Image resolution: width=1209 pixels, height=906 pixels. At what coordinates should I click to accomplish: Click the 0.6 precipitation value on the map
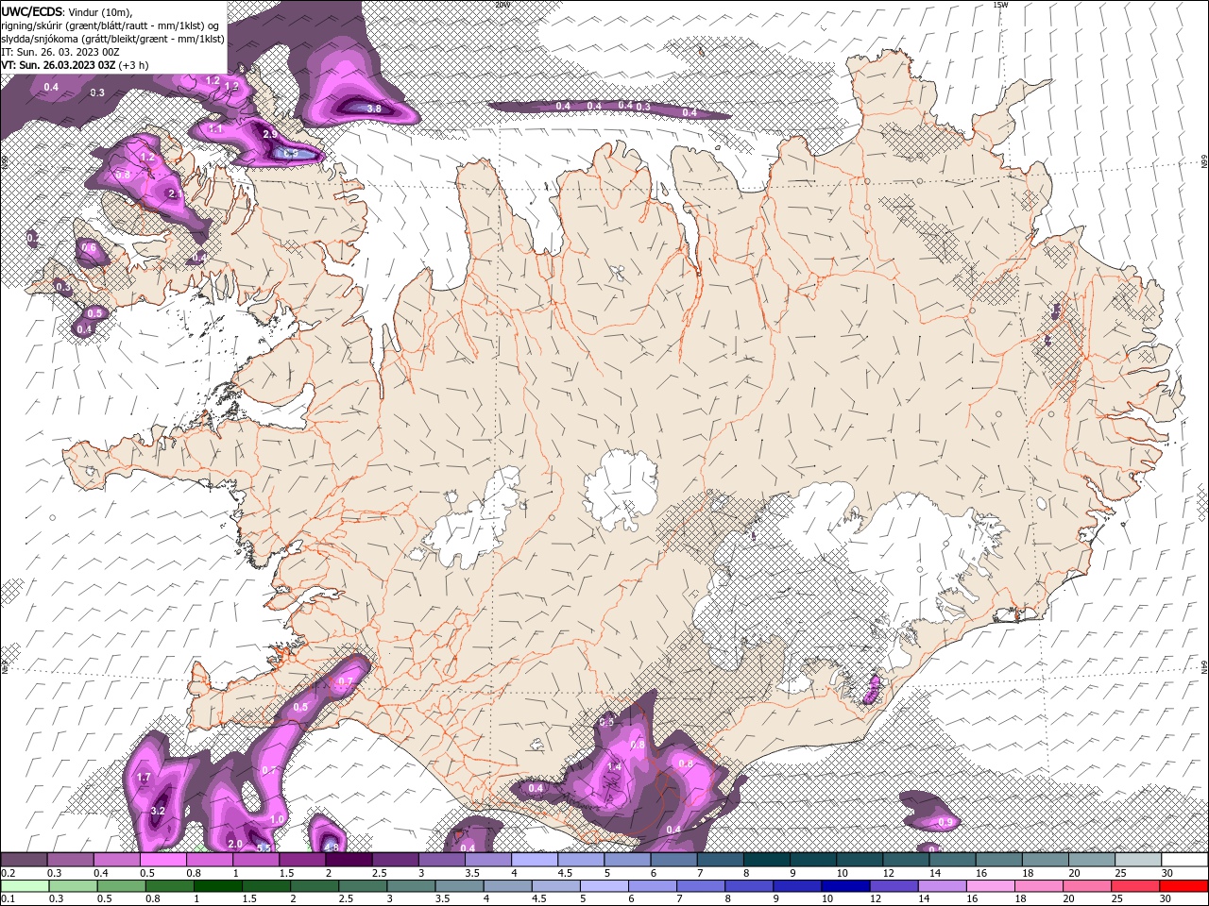(x=89, y=247)
